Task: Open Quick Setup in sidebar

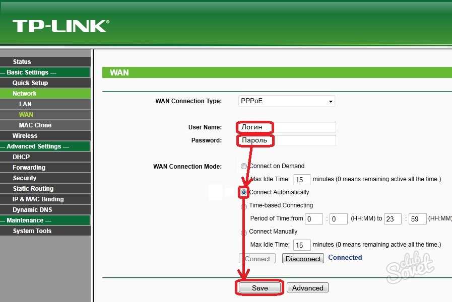Action: click(45, 83)
